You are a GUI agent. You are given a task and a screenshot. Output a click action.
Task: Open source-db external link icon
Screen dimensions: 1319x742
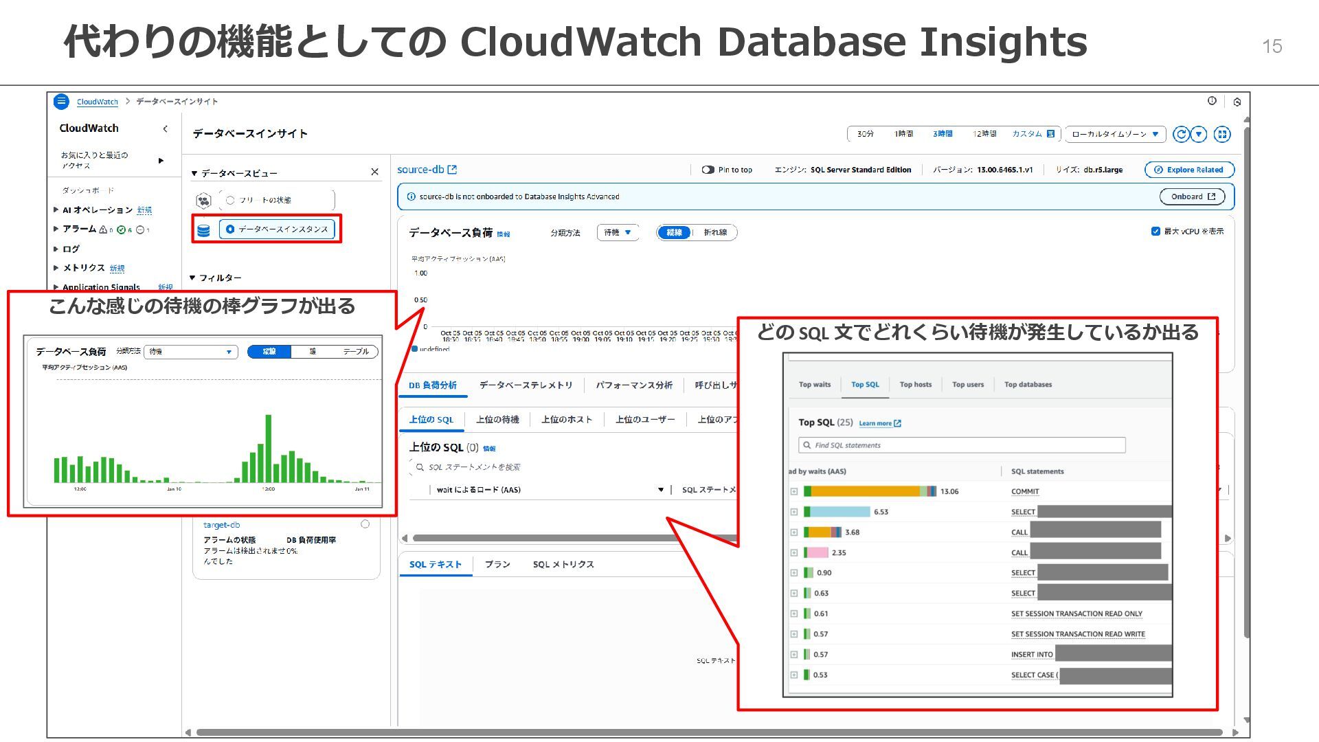452,170
